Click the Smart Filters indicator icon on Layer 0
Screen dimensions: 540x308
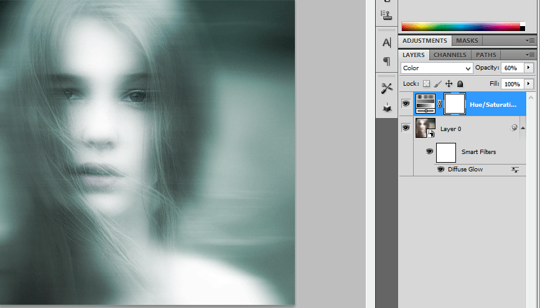[514, 128]
